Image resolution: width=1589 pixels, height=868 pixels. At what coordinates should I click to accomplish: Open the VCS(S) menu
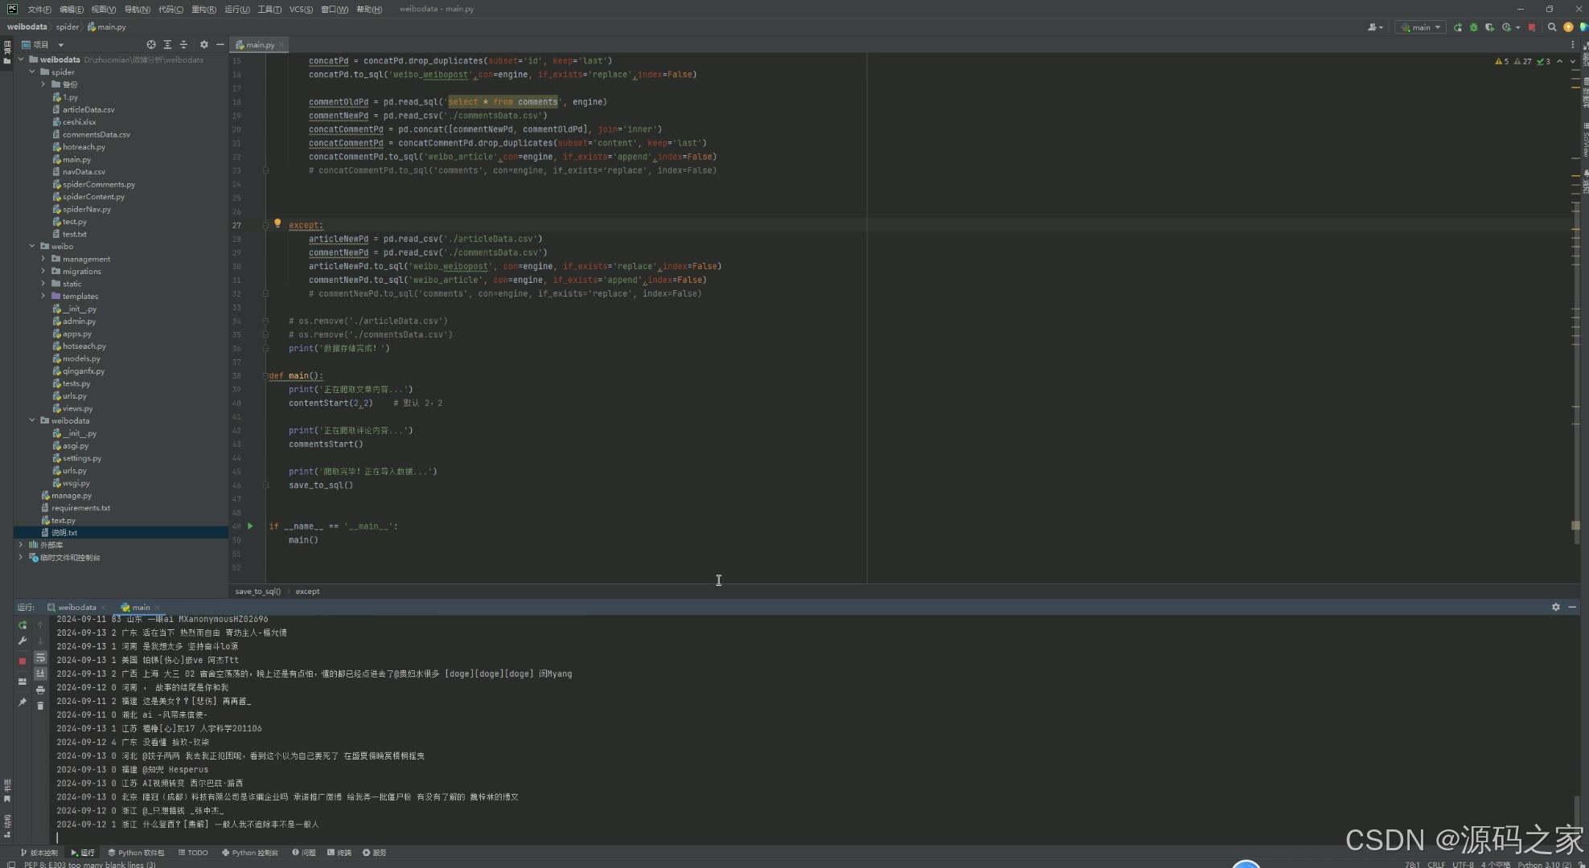[301, 10]
